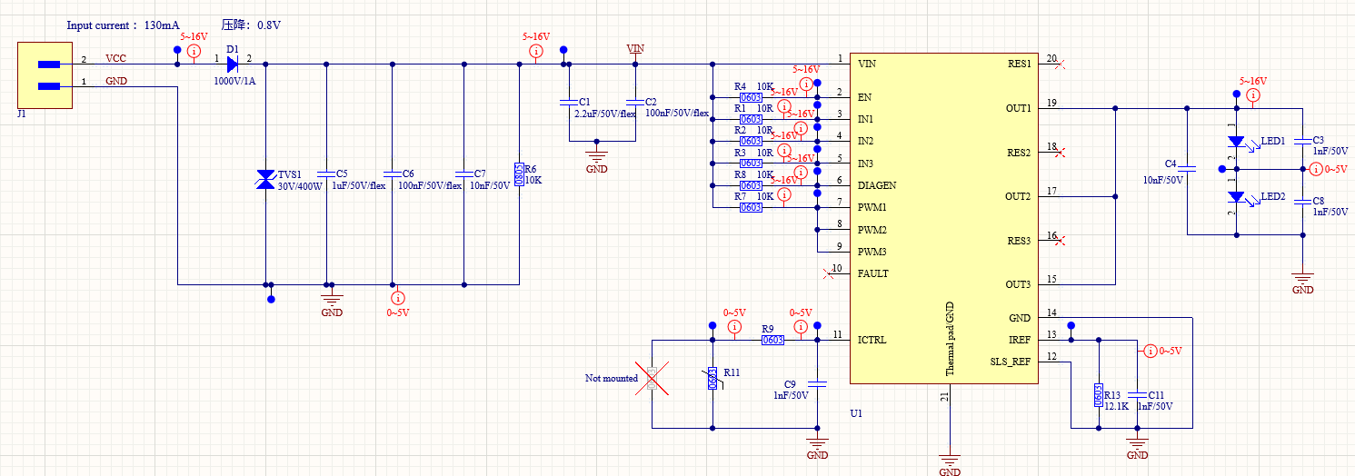The image size is (1355, 476).
Task: Select the 'Not mounted' label
Action: [611, 378]
